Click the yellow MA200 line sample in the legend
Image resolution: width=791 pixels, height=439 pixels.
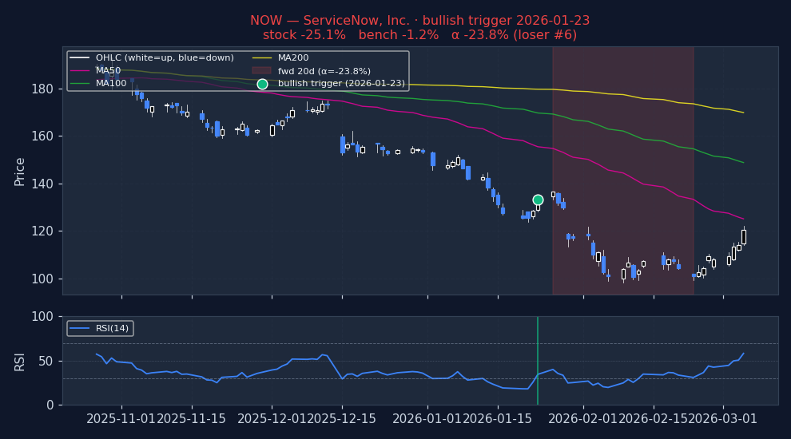[x=262, y=57]
